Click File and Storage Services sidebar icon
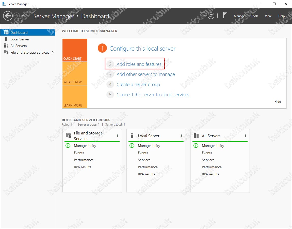The width and height of the screenshot is (292, 229). pyautogui.click(x=6, y=52)
